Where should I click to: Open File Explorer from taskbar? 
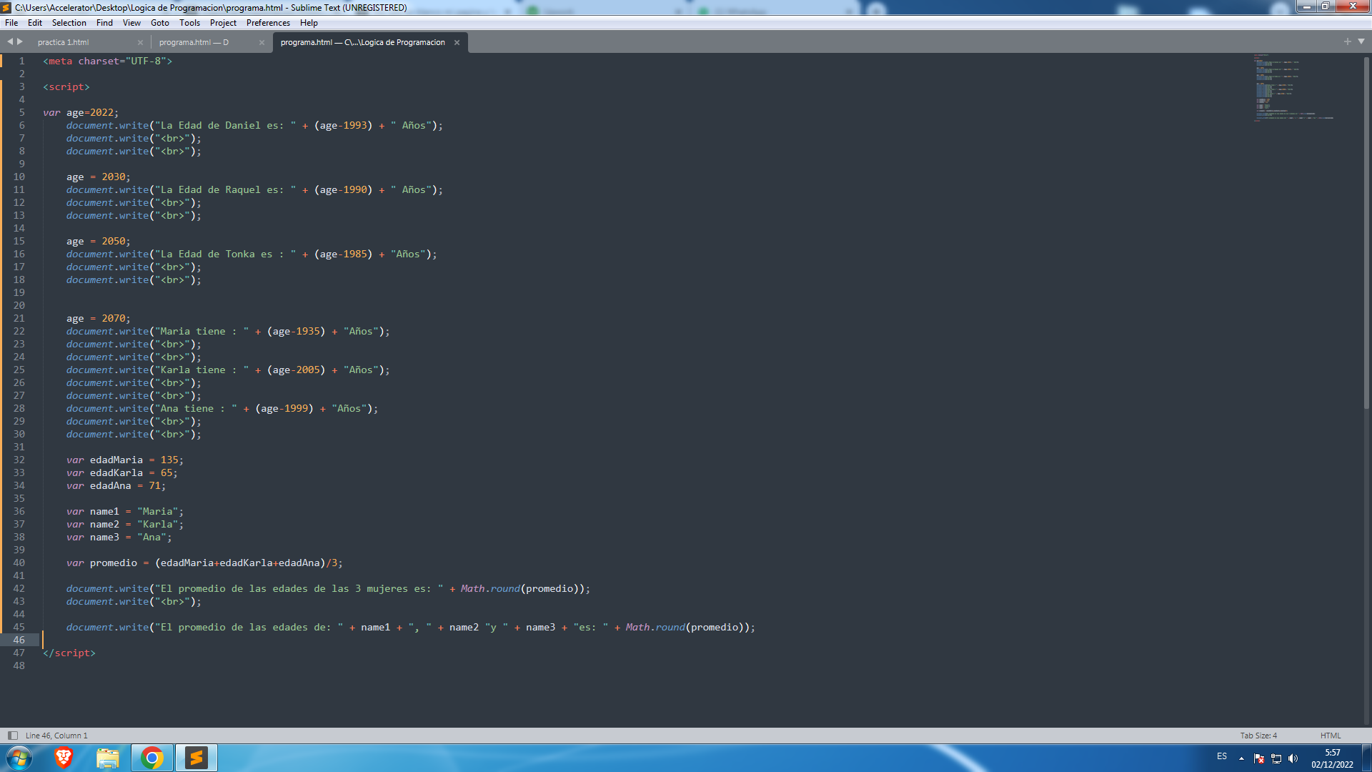108,758
